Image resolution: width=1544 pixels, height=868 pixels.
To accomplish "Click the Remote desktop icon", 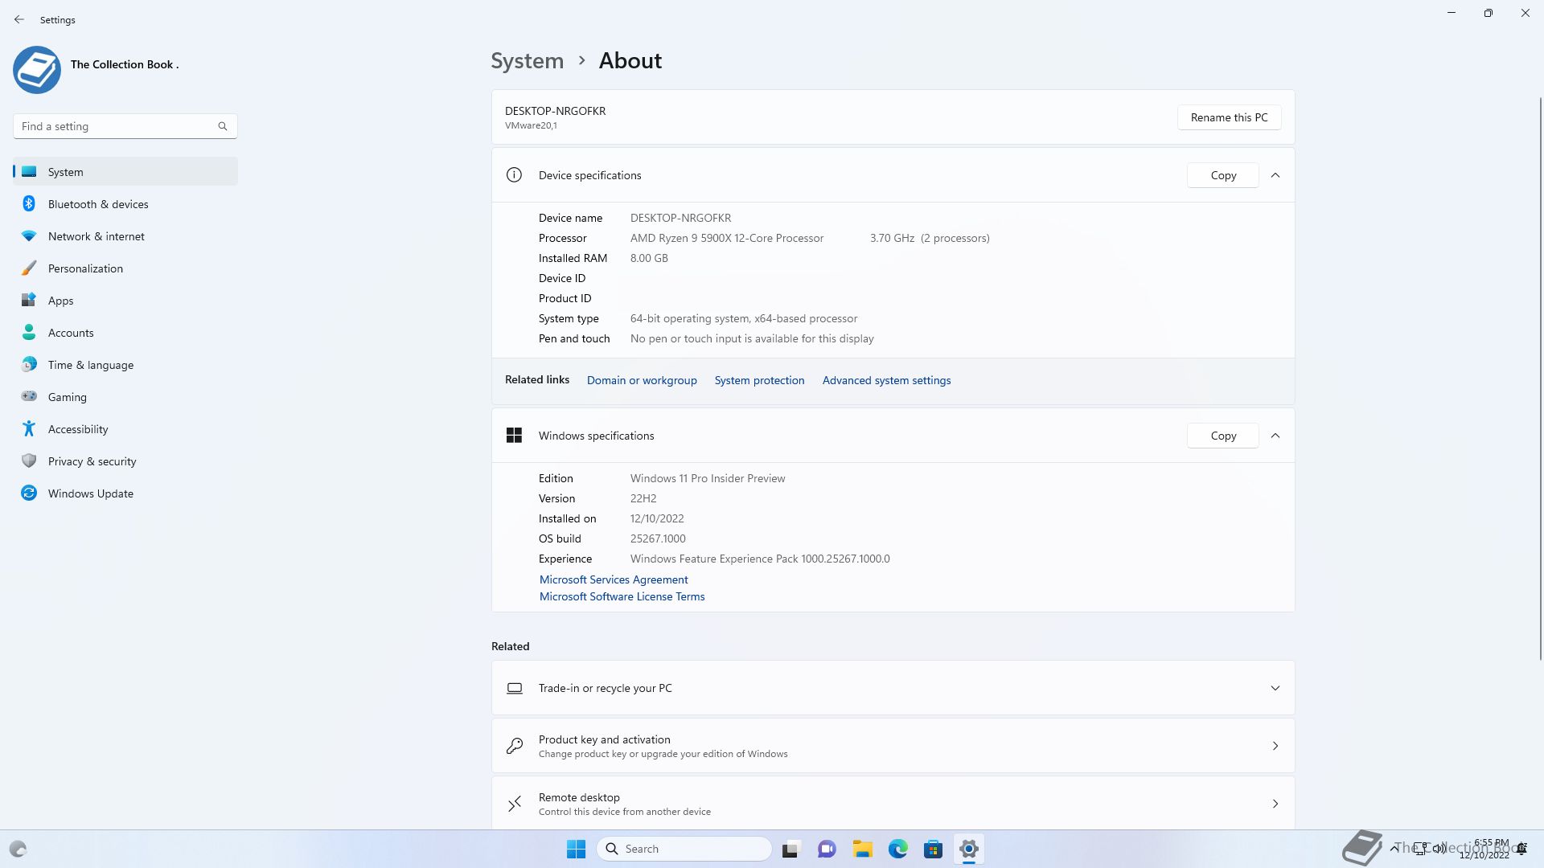I will 515,804.
